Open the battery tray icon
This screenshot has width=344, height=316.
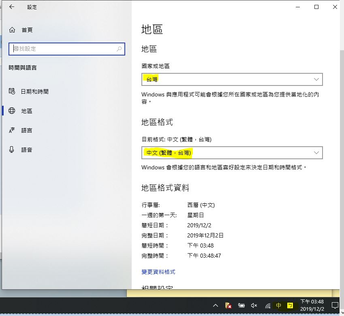tap(241, 305)
